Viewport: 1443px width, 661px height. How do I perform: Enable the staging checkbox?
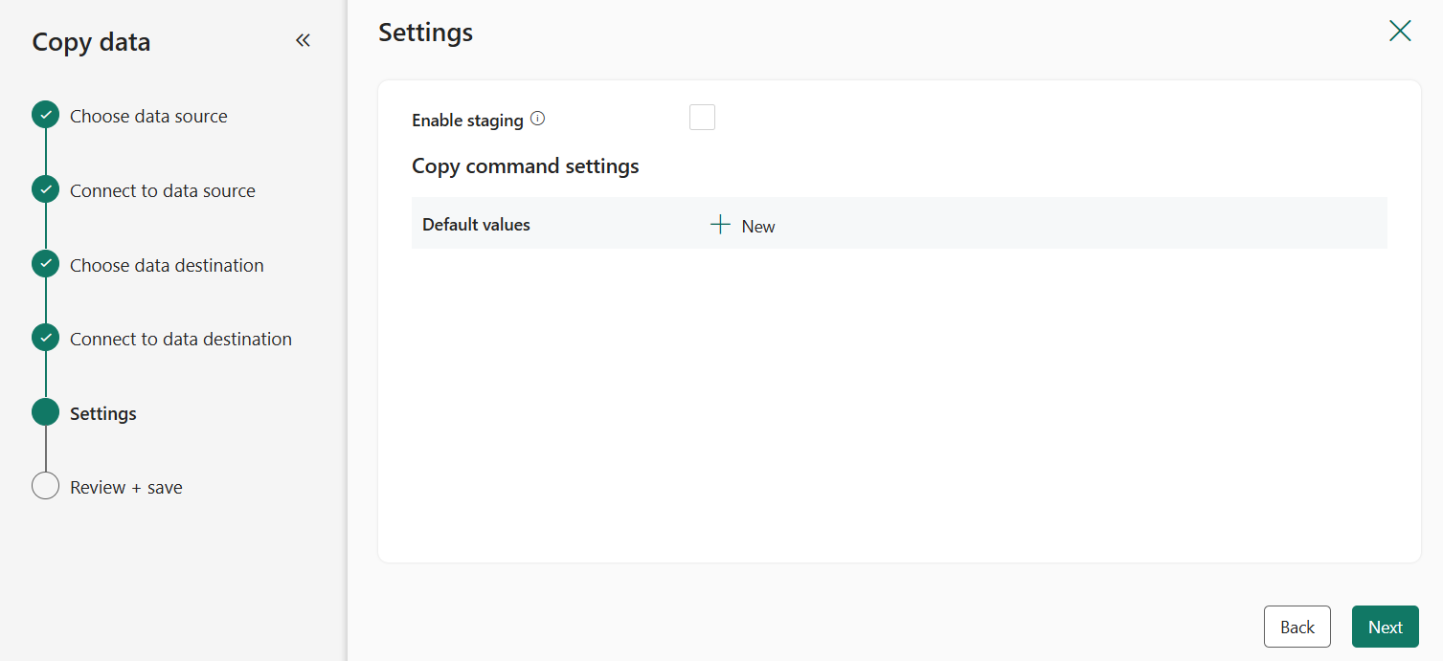[x=702, y=116]
